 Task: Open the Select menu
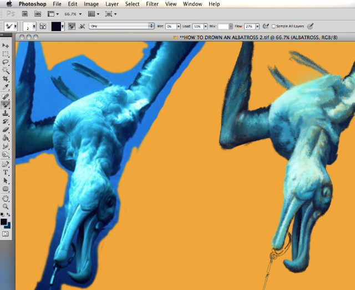tap(132, 4)
